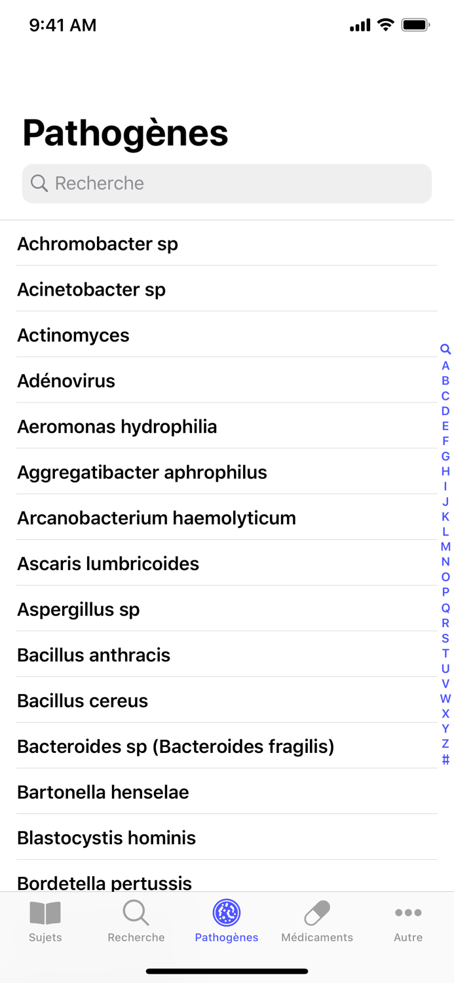Tap the Bartonella henselae entry
The width and height of the screenshot is (454, 983).
[102, 792]
